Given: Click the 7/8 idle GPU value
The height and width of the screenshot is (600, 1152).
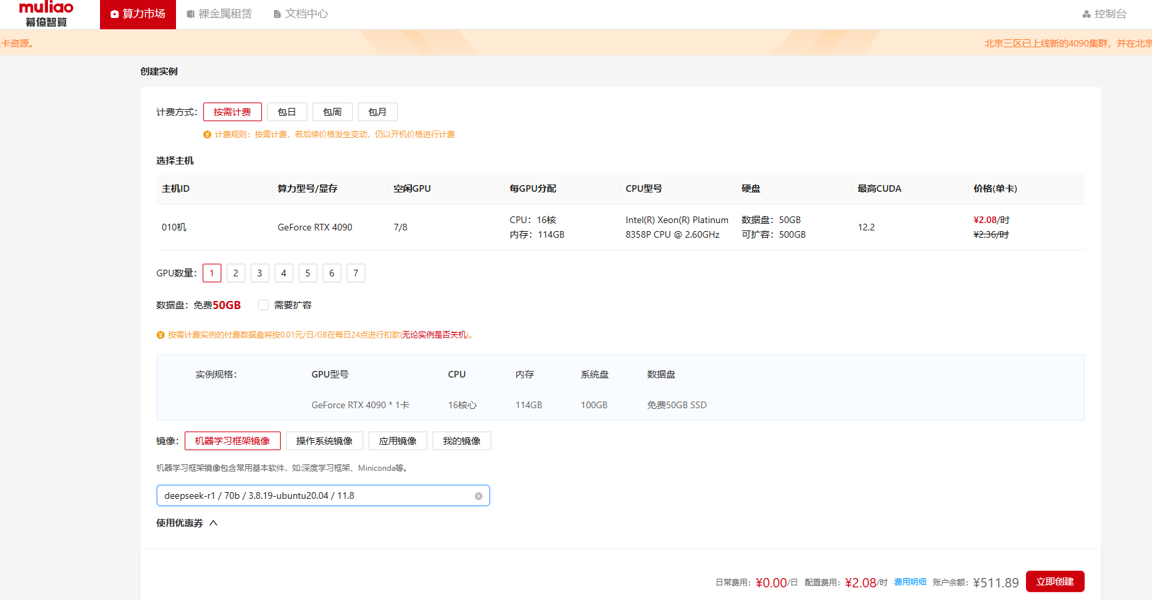Looking at the screenshot, I should (x=401, y=227).
